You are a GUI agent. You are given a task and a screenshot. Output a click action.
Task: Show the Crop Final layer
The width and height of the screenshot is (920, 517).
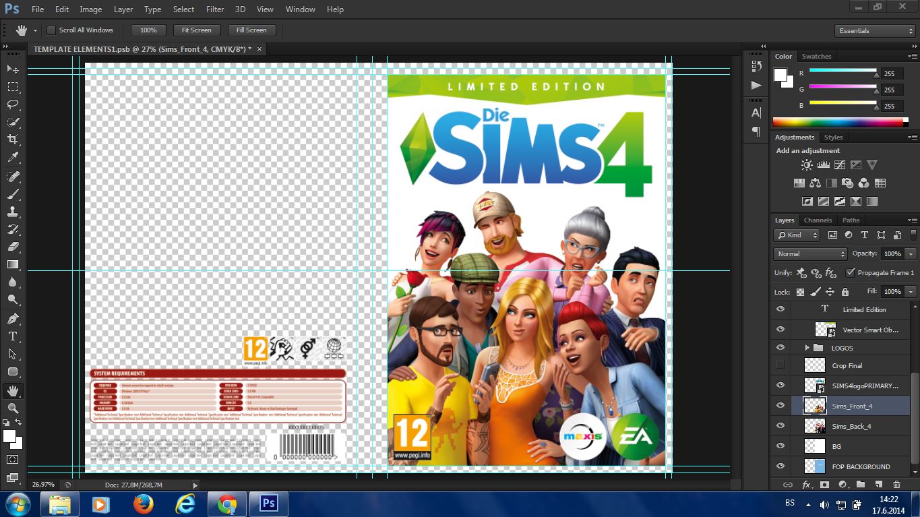tap(780, 365)
